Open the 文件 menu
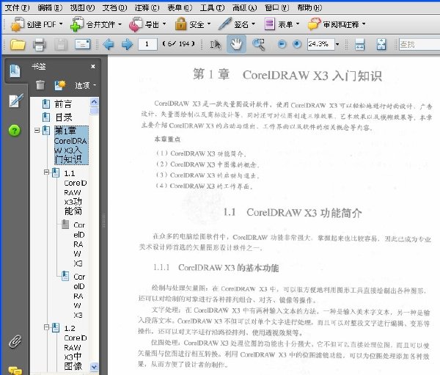The height and width of the screenshot is (375, 440). pos(17,7)
